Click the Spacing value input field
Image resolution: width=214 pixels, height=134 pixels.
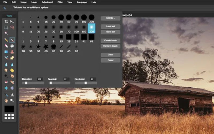pos(66,79)
